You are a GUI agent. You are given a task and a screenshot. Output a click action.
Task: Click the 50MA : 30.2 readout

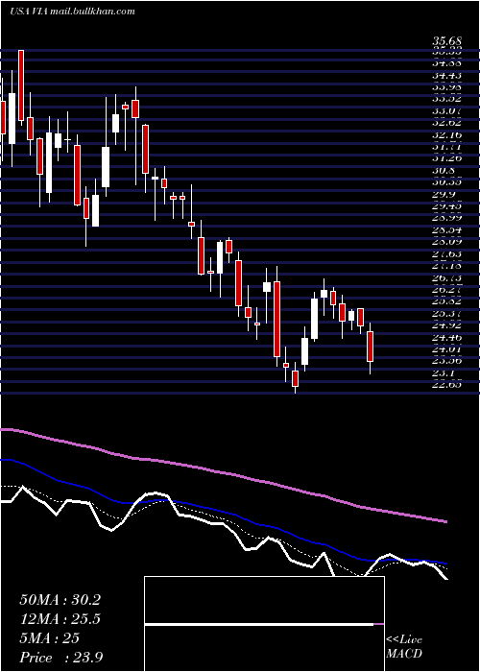click(x=60, y=600)
